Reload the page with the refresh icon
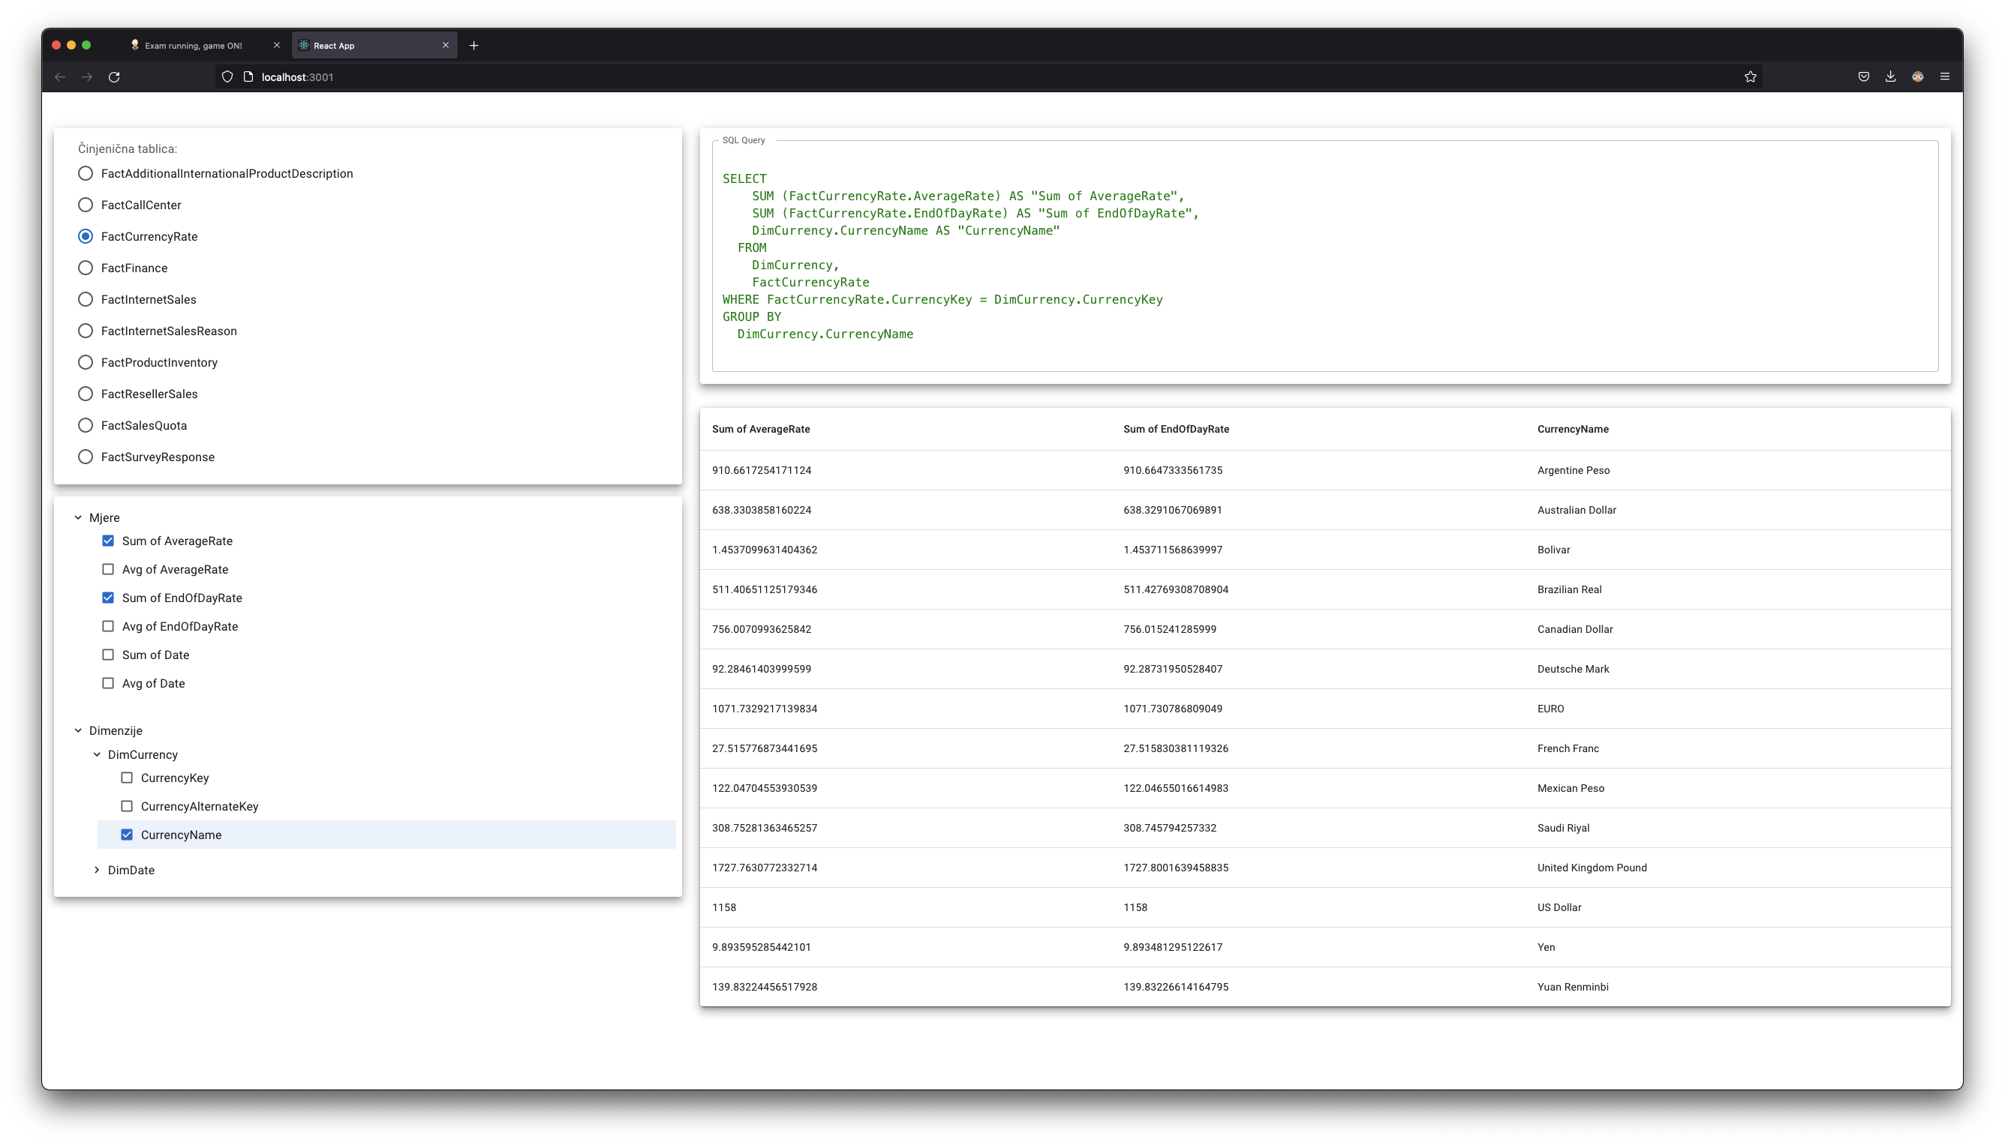Viewport: 2005px width, 1145px height. click(114, 77)
